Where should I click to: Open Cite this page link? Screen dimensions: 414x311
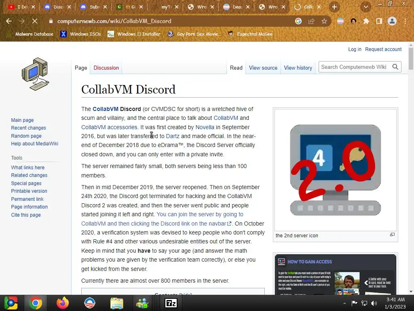point(26,215)
